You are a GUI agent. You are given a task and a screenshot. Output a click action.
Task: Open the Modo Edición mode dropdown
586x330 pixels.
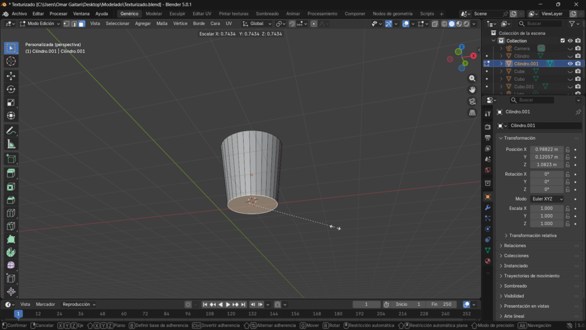pyautogui.click(x=39, y=23)
